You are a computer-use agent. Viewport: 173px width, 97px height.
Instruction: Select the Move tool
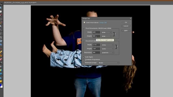[x=1, y=5]
